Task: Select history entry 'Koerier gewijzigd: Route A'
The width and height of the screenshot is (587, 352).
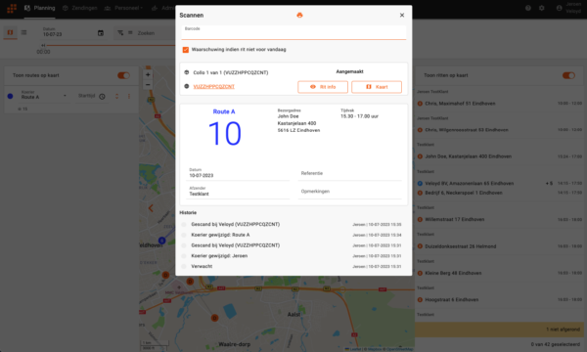Action: [220, 235]
